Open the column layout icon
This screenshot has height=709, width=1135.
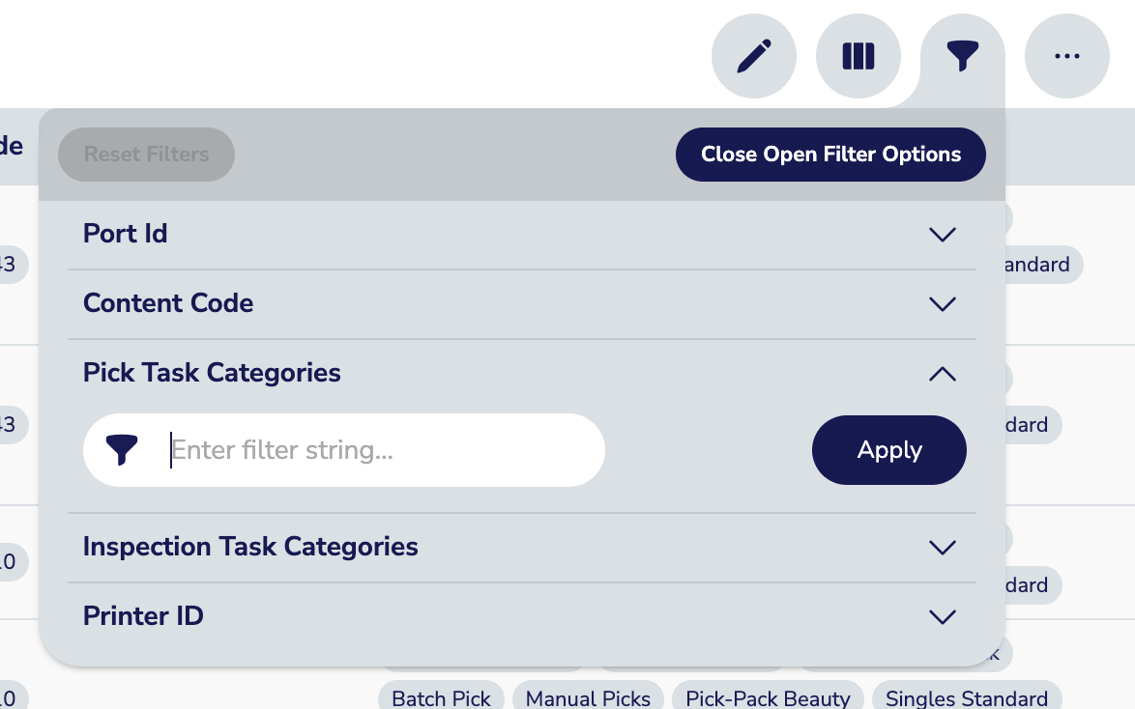859,56
